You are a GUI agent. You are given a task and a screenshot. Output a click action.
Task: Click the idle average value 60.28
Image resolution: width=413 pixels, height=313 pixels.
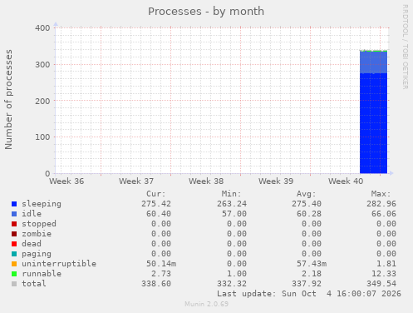pos(309,214)
